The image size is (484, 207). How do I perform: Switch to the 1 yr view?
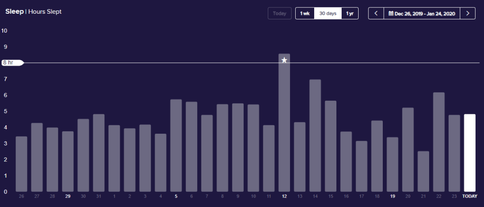[x=350, y=13]
